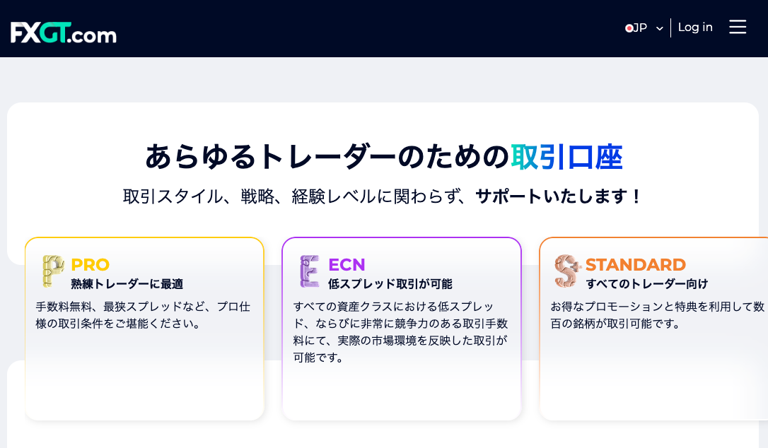The height and width of the screenshot is (448, 768).
Task: Open the ECN account card
Action: coord(402,329)
